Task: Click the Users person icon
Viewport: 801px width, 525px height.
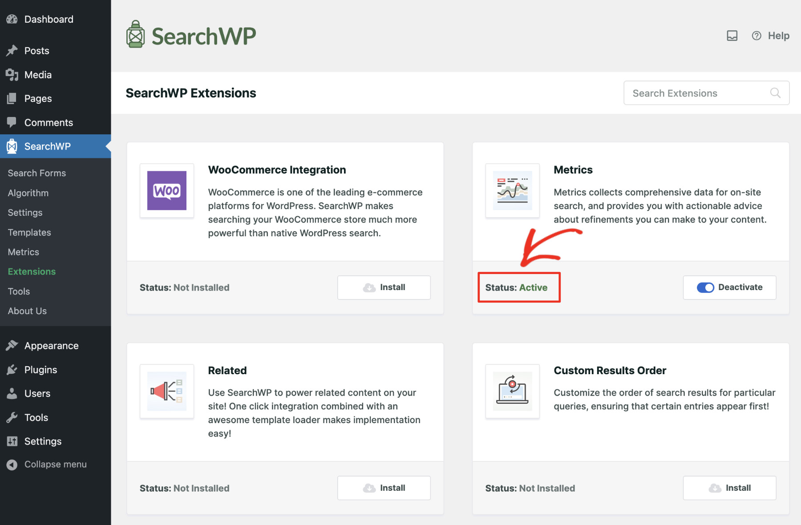Action: pyautogui.click(x=12, y=393)
